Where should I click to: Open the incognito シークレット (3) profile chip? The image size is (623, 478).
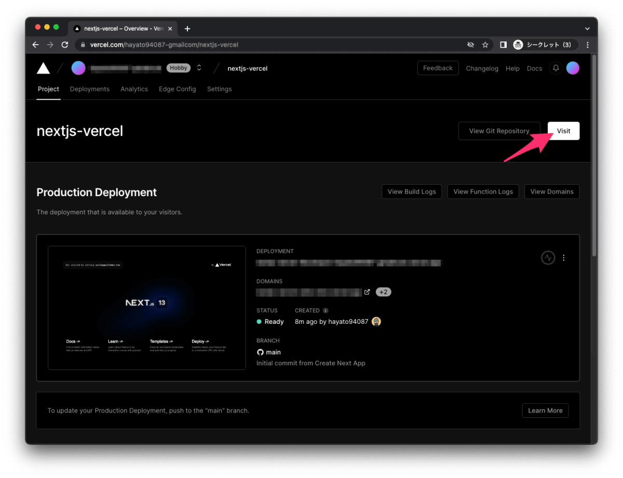click(545, 45)
